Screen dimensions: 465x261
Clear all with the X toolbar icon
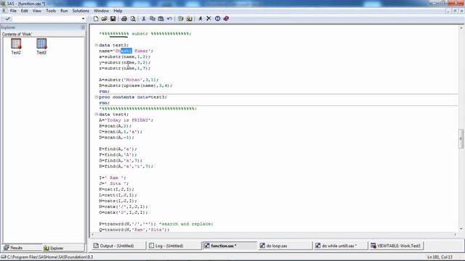[209, 19]
